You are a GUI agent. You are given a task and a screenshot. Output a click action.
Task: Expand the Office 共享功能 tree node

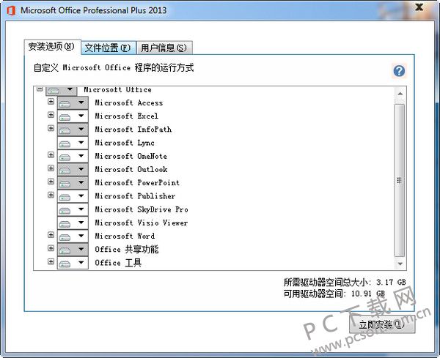click(x=51, y=248)
